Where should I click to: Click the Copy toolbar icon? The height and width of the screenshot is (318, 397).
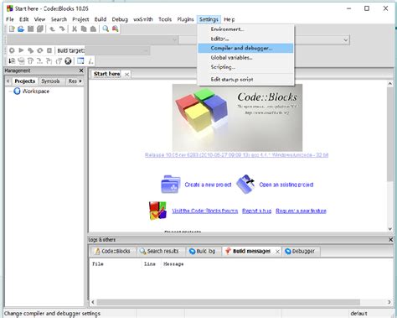(x=84, y=29)
